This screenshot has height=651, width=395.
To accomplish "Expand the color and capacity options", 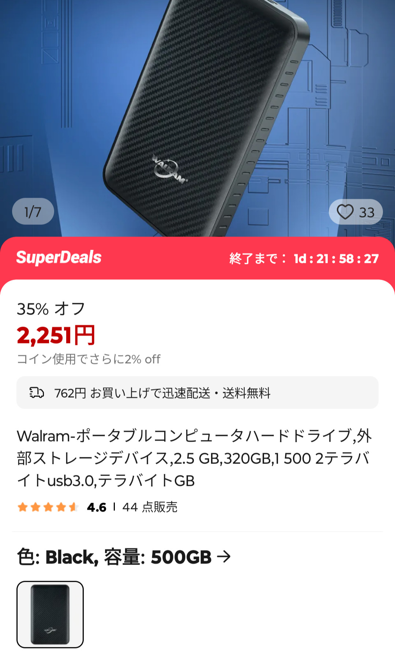I will tap(124, 557).
